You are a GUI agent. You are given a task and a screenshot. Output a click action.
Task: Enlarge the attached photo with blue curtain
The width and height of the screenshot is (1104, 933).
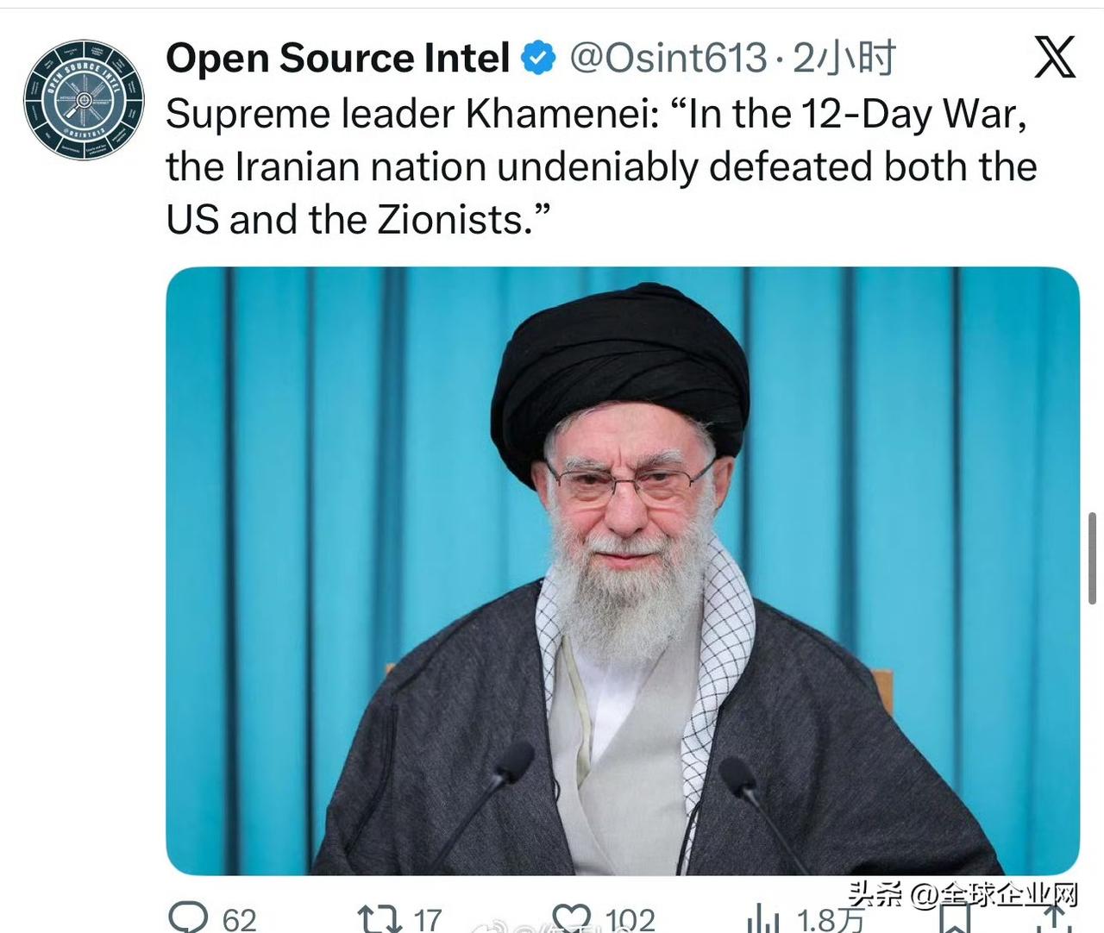click(622, 571)
